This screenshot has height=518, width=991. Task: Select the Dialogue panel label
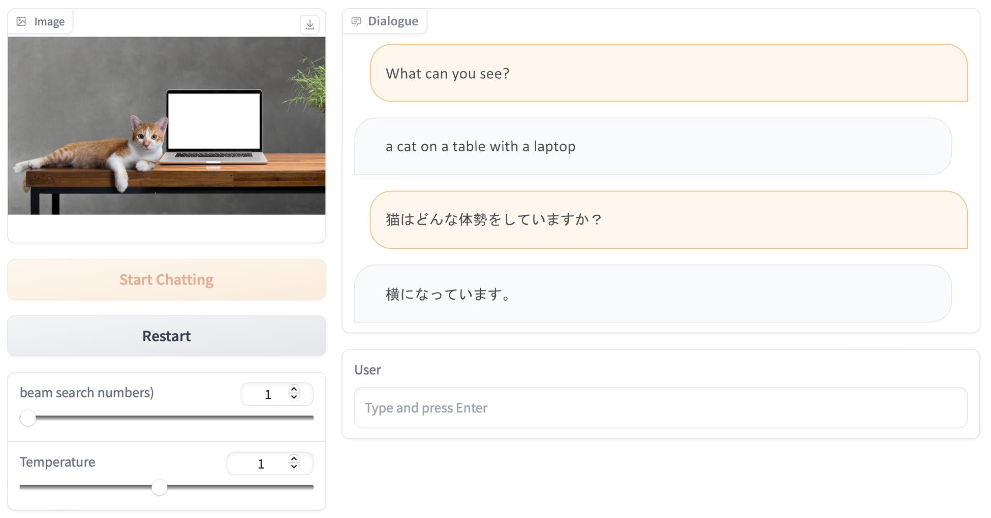(x=392, y=21)
